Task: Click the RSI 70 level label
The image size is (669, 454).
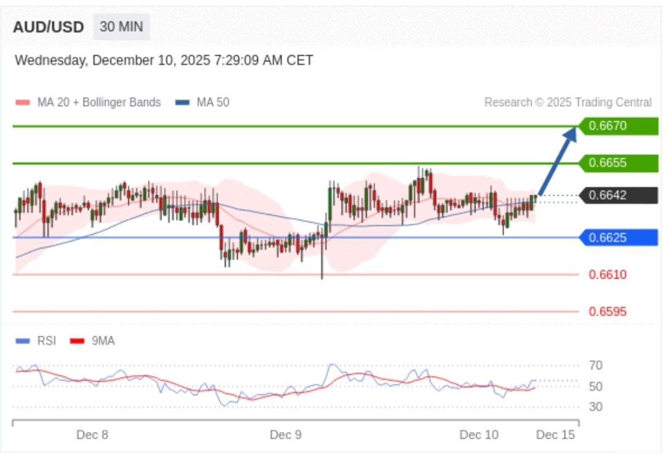Action: click(595, 366)
